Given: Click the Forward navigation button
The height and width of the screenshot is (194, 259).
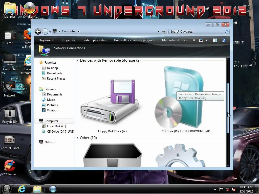Looking at the screenshot, I should pyautogui.click(x=45, y=32).
